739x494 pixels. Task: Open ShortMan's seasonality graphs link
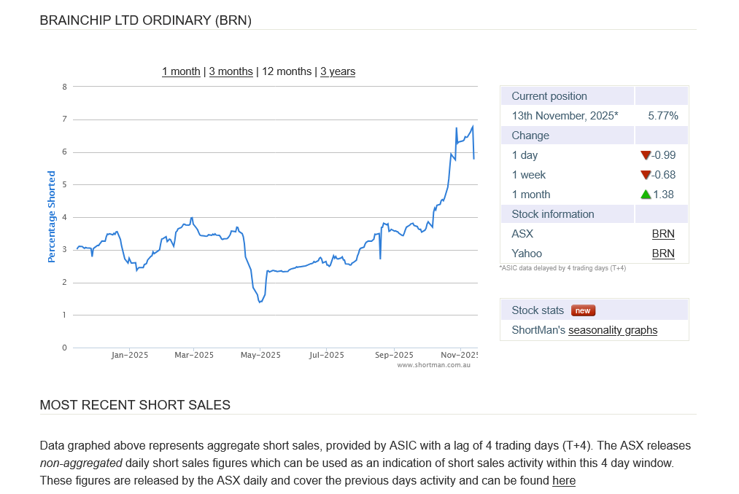[x=613, y=330]
